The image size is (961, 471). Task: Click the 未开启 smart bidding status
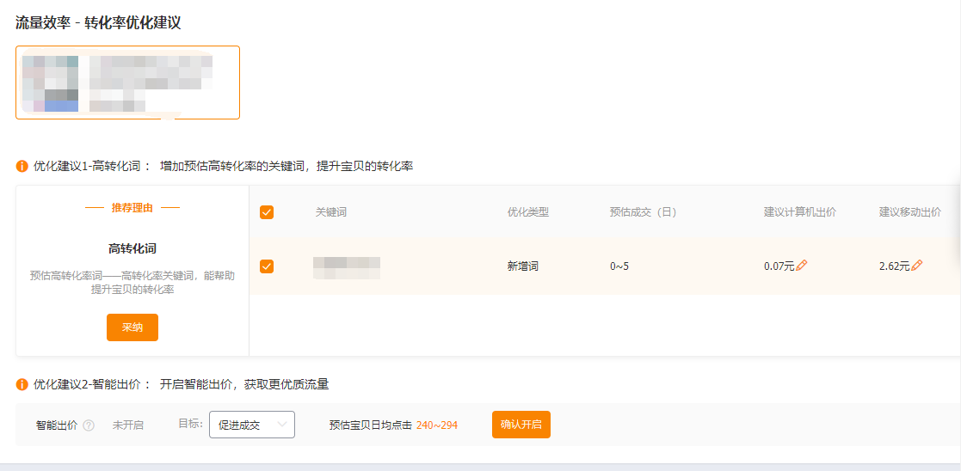pyautogui.click(x=128, y=425)
